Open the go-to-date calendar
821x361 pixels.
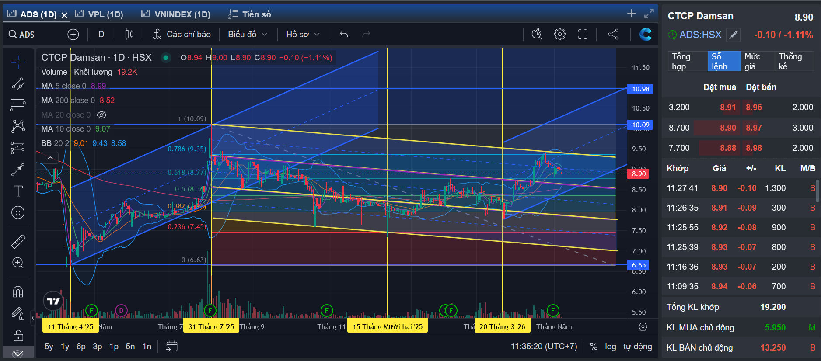pos(172,347)
